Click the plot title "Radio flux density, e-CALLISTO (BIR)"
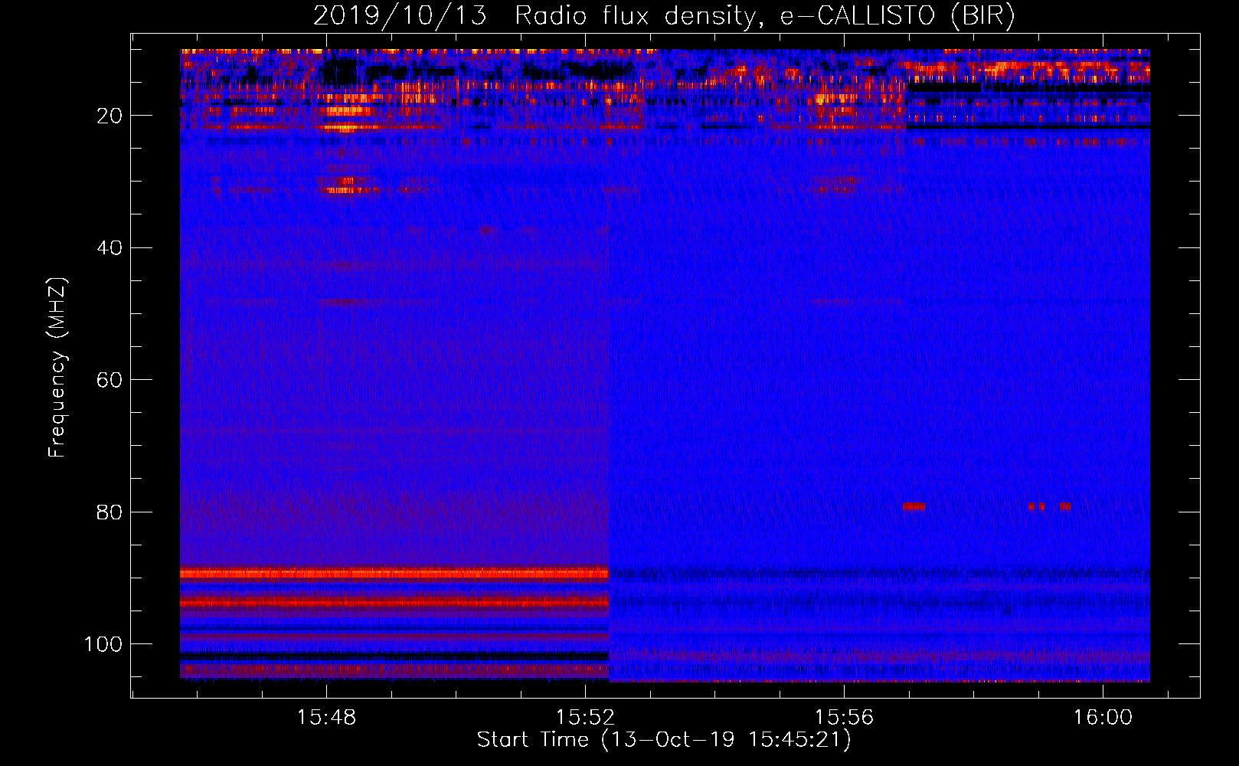Image resolution: width=1239 pixels, height=766 pixels. 764,16
